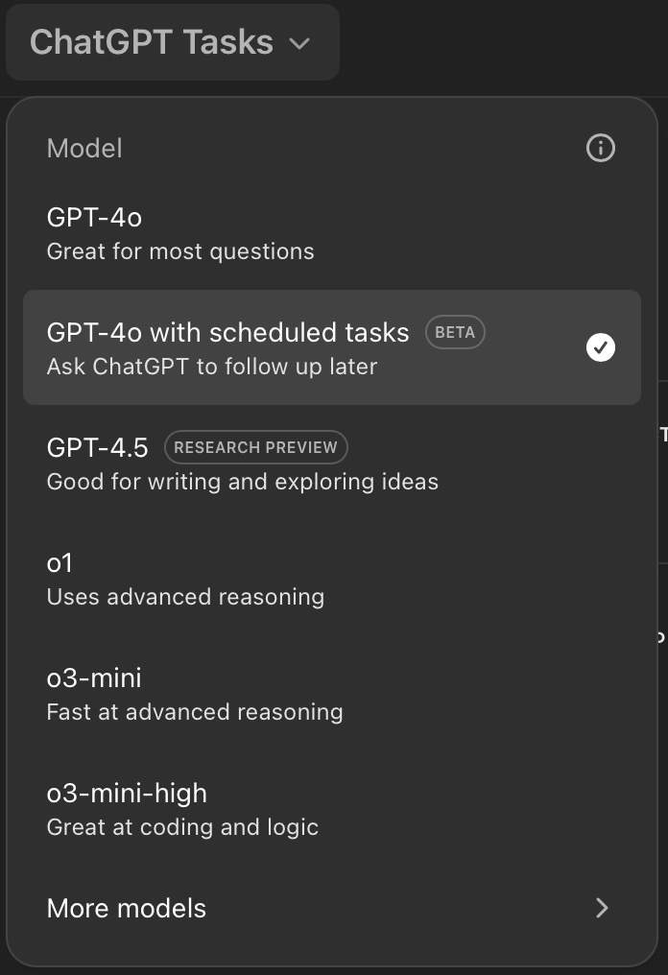Viewport: 668px width, 975px height.
Task: Click 'Great for most questions' description
Action: (180, 251)
